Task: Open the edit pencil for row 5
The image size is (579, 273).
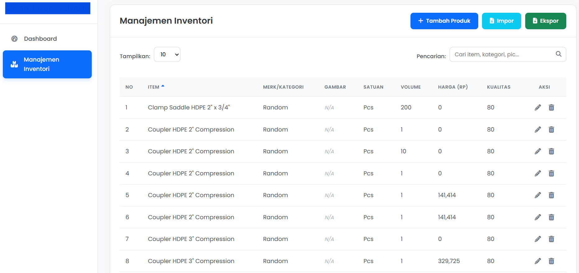Action: pyautogui.click(x=538, y=195)
